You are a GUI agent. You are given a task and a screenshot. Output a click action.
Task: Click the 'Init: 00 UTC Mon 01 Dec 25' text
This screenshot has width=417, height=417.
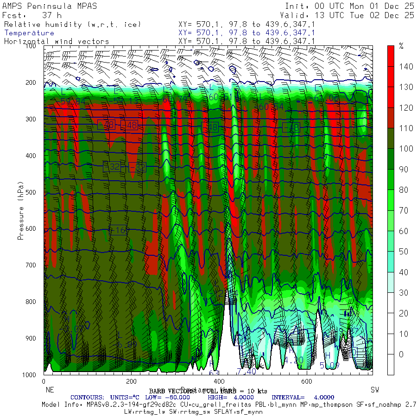349,6
